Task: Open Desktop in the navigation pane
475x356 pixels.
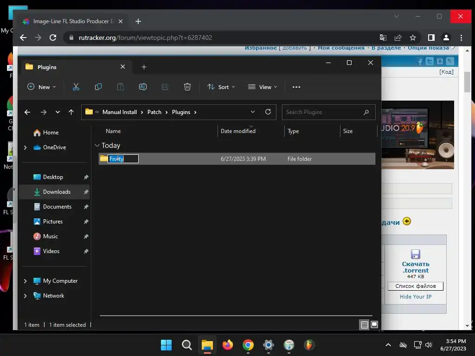Action: click(48, 177)
